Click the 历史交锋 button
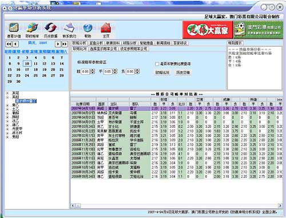 (x=183, y=72)
